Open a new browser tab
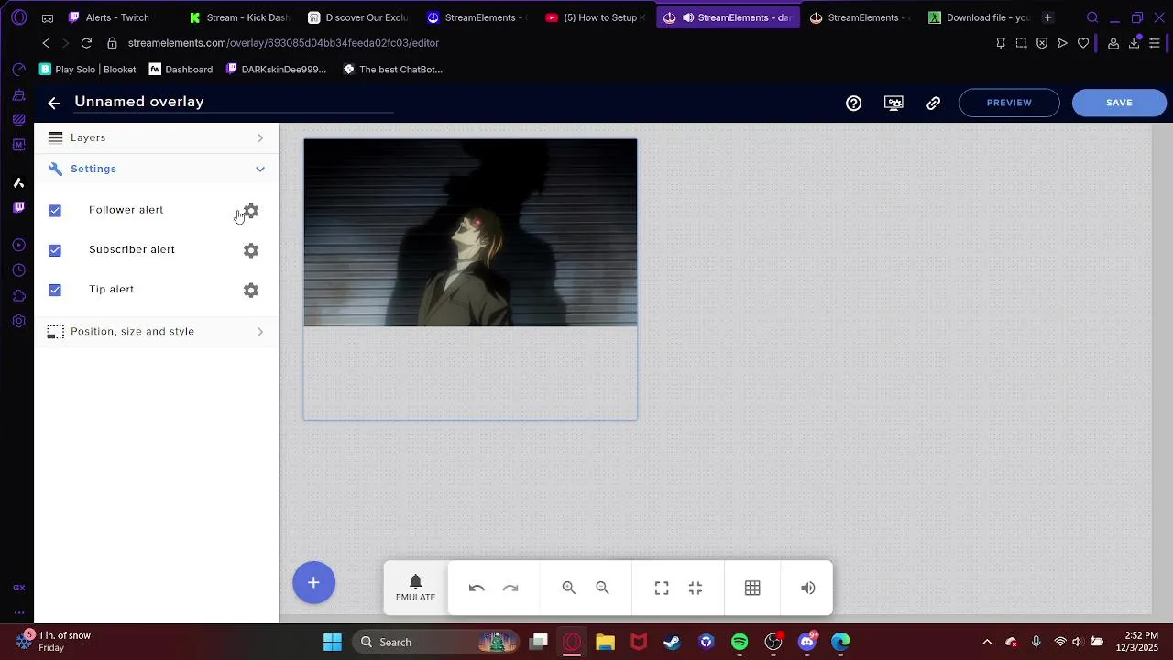This screenshot has height=660, width=1173. point(1047,17)
